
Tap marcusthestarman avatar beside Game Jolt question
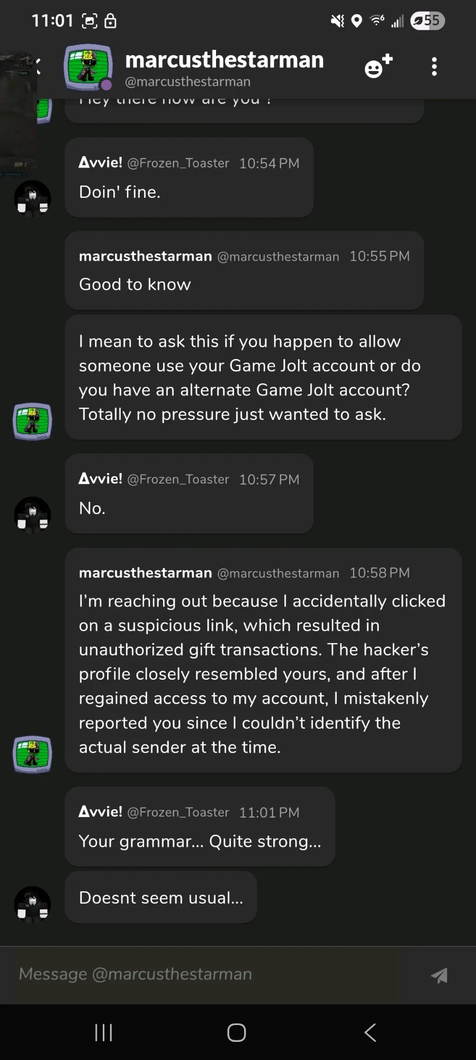coord(32,421)
